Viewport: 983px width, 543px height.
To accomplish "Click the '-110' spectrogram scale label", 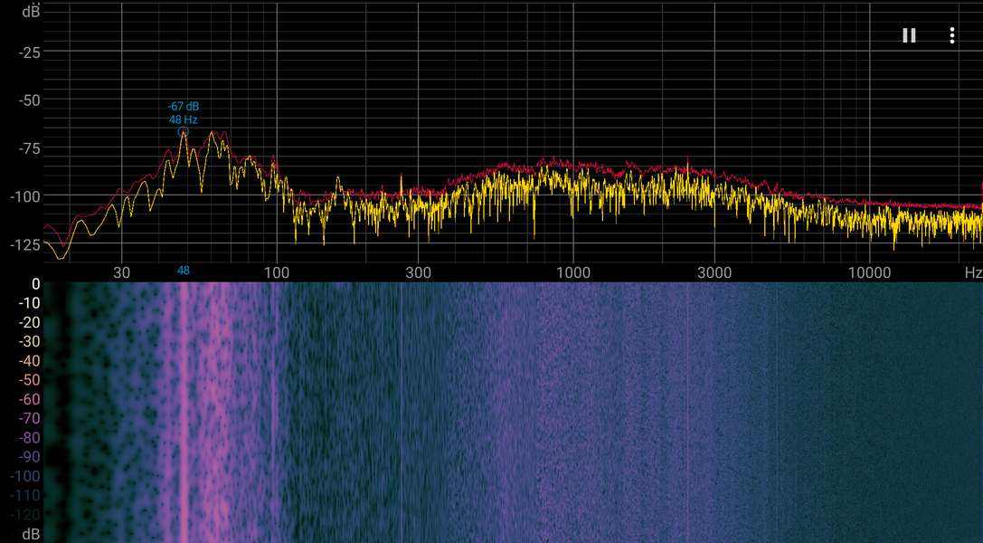I will [x=25, y=495].
